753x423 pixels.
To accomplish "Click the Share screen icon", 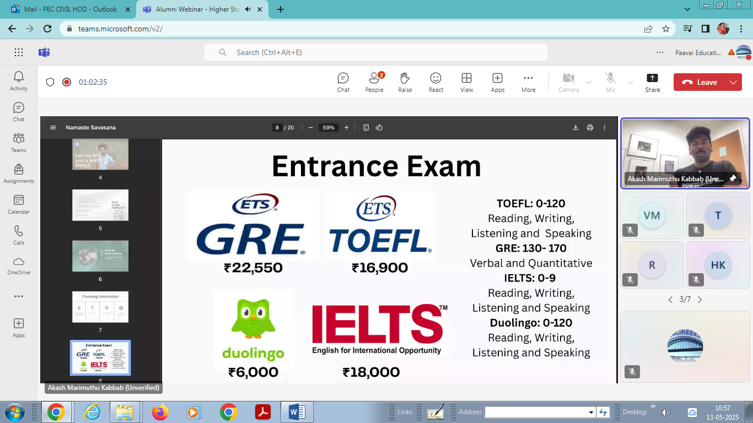I will tap(652, 82).
